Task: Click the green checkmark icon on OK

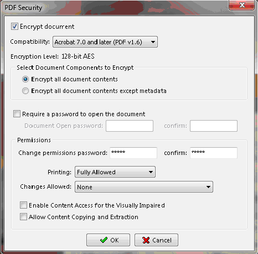Action: [104, 240]
